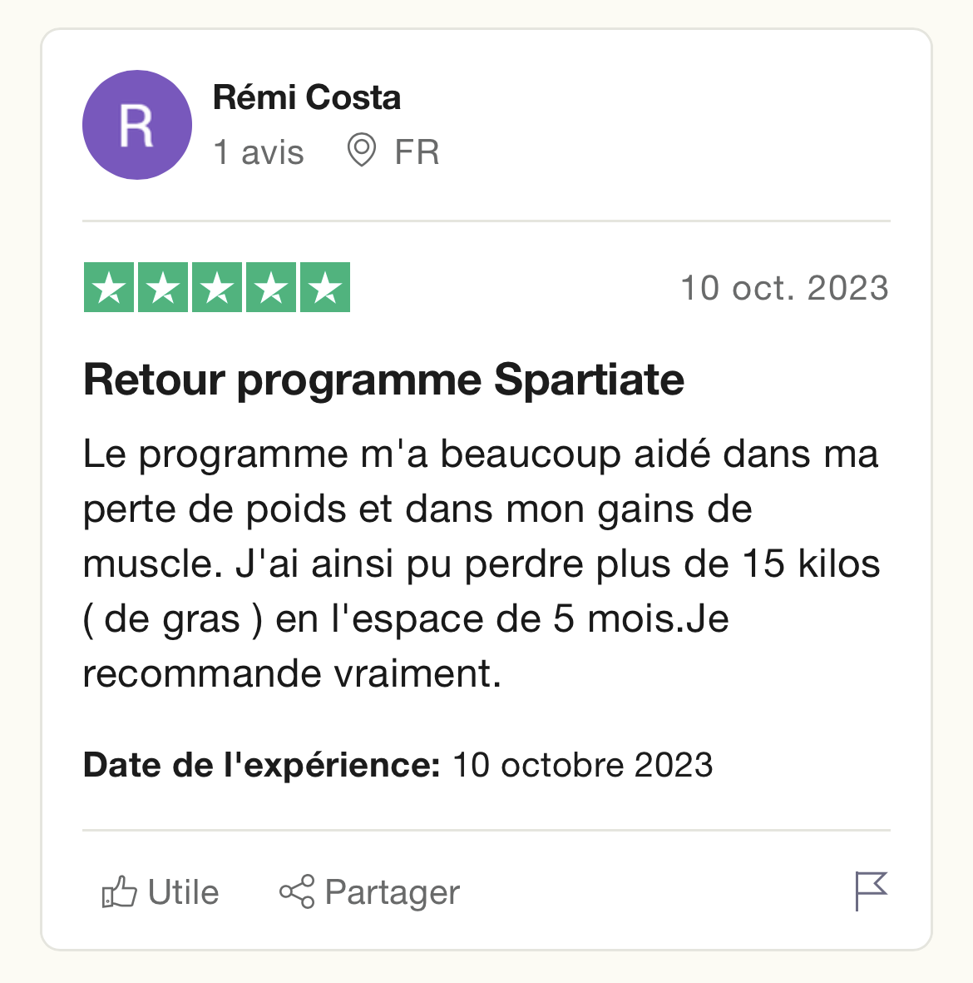Click the thumbs-up icon
The image size is (973, 983).
(119, 891)
